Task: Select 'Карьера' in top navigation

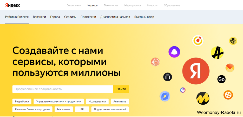Action: click(93, 5)
